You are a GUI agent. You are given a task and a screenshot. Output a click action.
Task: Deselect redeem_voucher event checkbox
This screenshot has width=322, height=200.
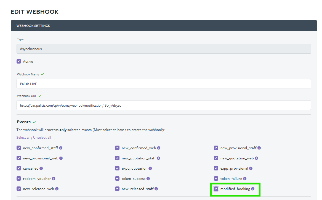[x=19, y=178]
